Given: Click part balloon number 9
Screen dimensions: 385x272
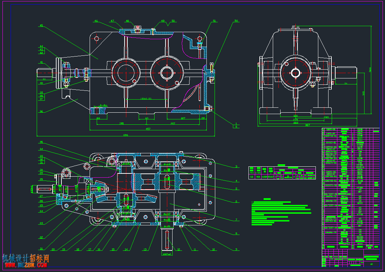Looking at the screenshot, I should (x=236, y=249).
